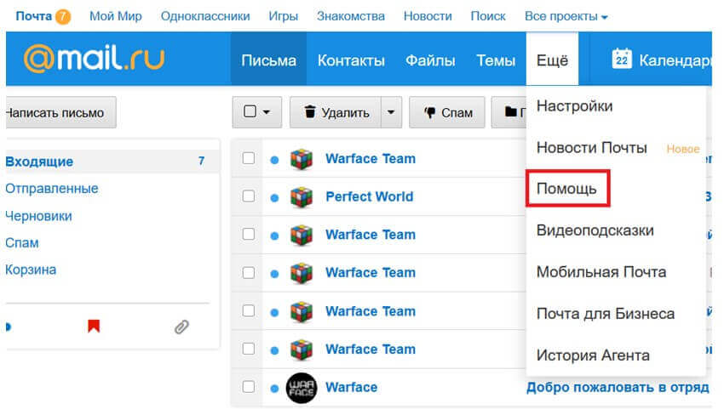The height and width of the screenshot is (409, 724).
Task: Mark the Perfect World email as read via blue dot
Action: [274, 197]
